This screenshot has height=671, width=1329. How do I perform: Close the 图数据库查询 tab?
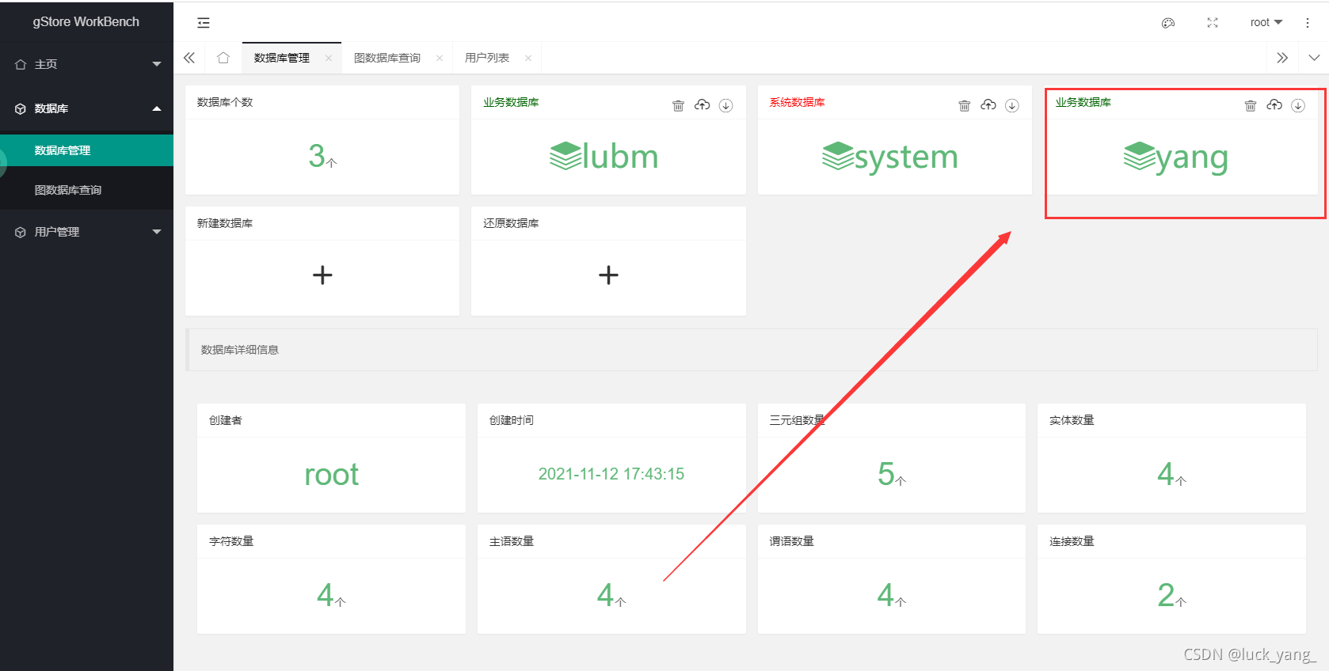(439, 58)
